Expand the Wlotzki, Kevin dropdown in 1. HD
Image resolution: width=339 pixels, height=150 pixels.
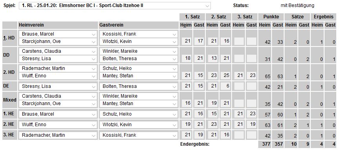[x=139, y=41]
